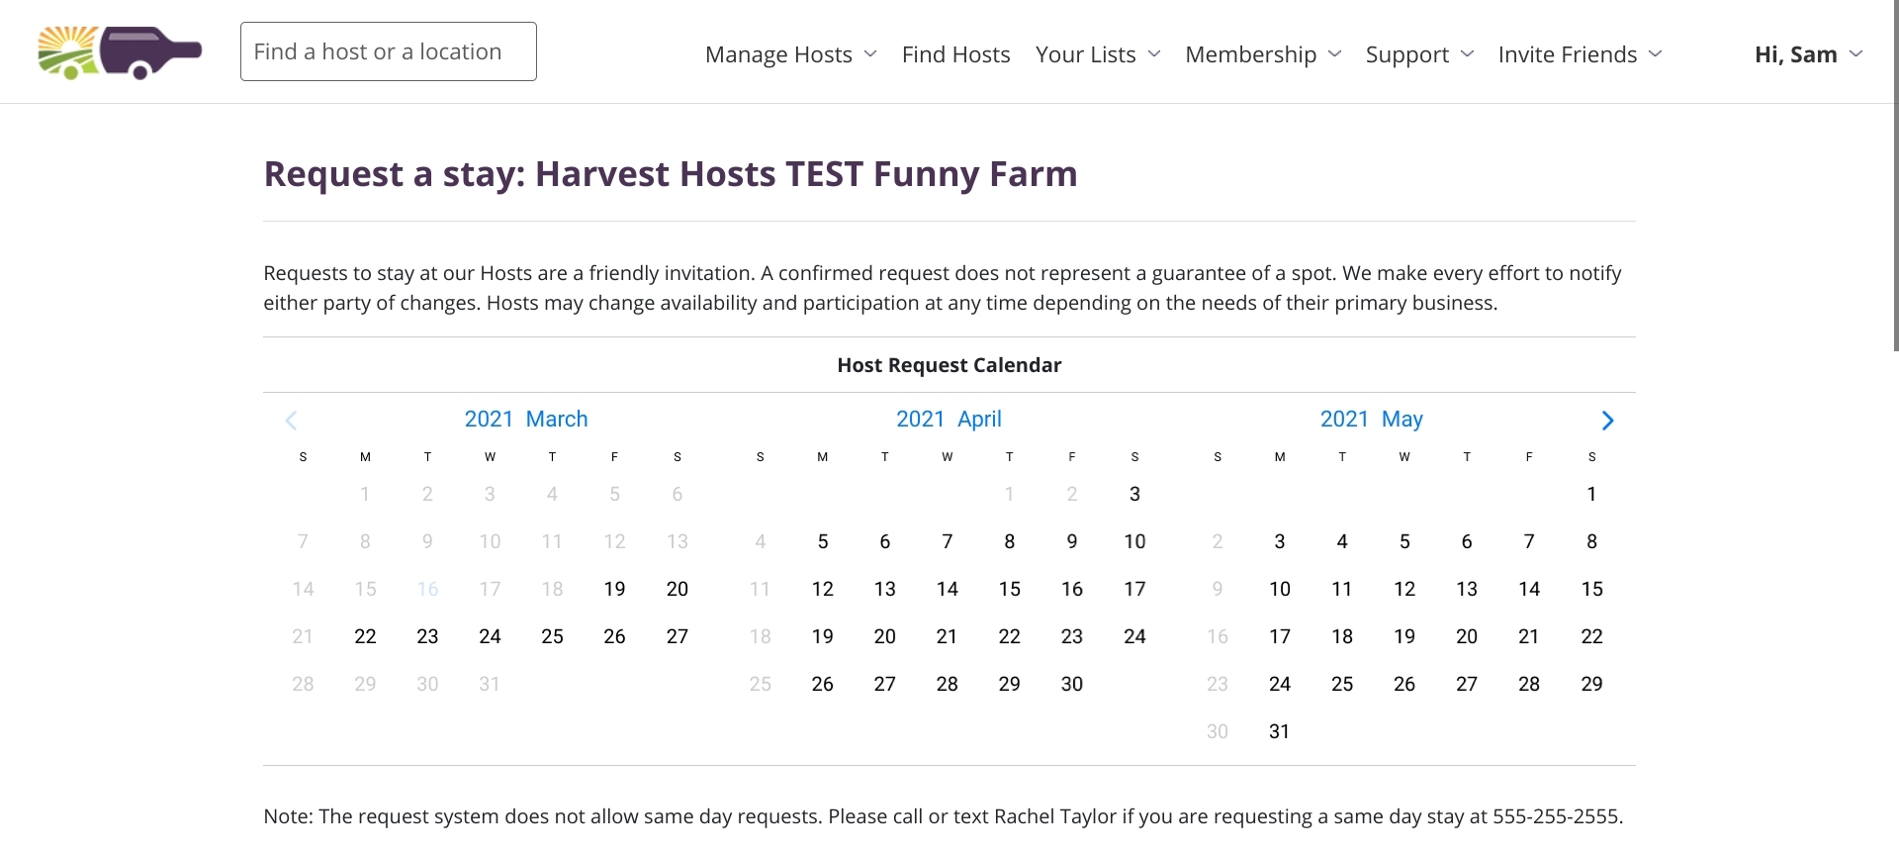Viewport: 1899px width, 852px height.
Task: Expand the Invite Friends menu
Action: 1580,54
